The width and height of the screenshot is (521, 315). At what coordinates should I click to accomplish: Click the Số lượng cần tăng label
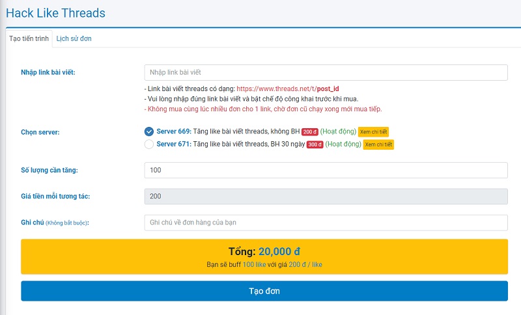tap(49, 170)
